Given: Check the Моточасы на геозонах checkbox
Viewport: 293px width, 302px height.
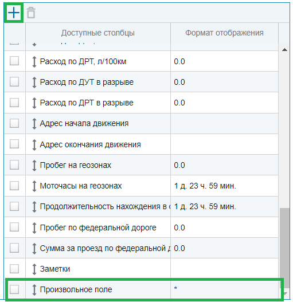Looking at the screenshot, I should click(14, 186).
